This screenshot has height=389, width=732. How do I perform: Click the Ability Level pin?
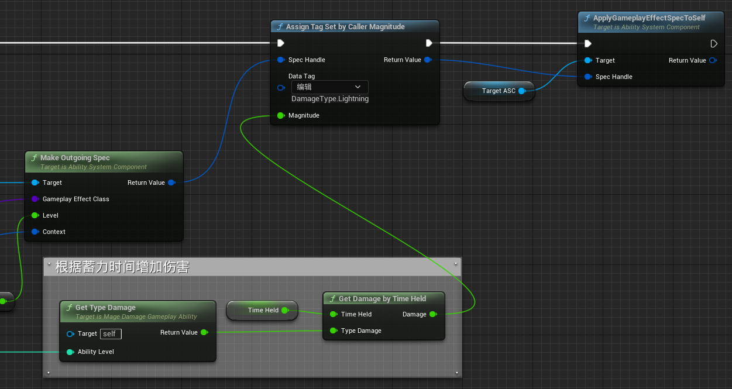(x=70, y=352)
